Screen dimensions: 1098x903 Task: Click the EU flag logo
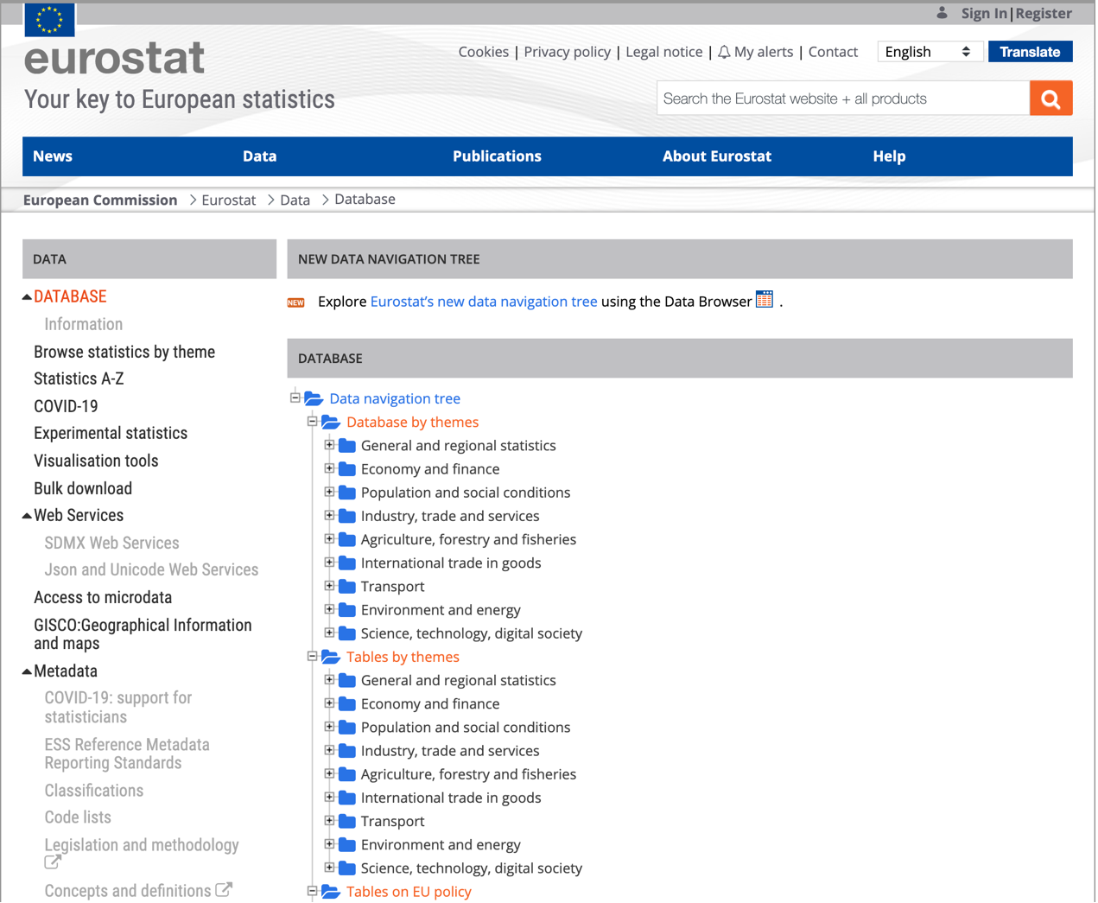click(x=49, y=19)
